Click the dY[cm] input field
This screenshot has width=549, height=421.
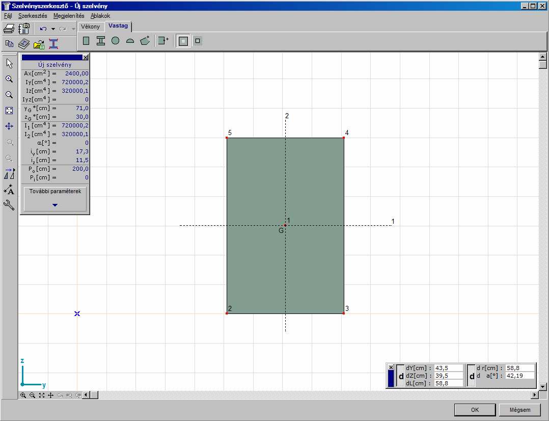coord(448,368)
